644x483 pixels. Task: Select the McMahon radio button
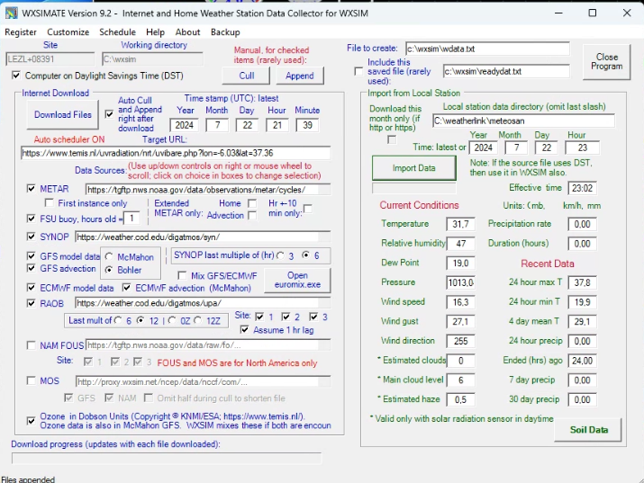[x=109, y=256]
